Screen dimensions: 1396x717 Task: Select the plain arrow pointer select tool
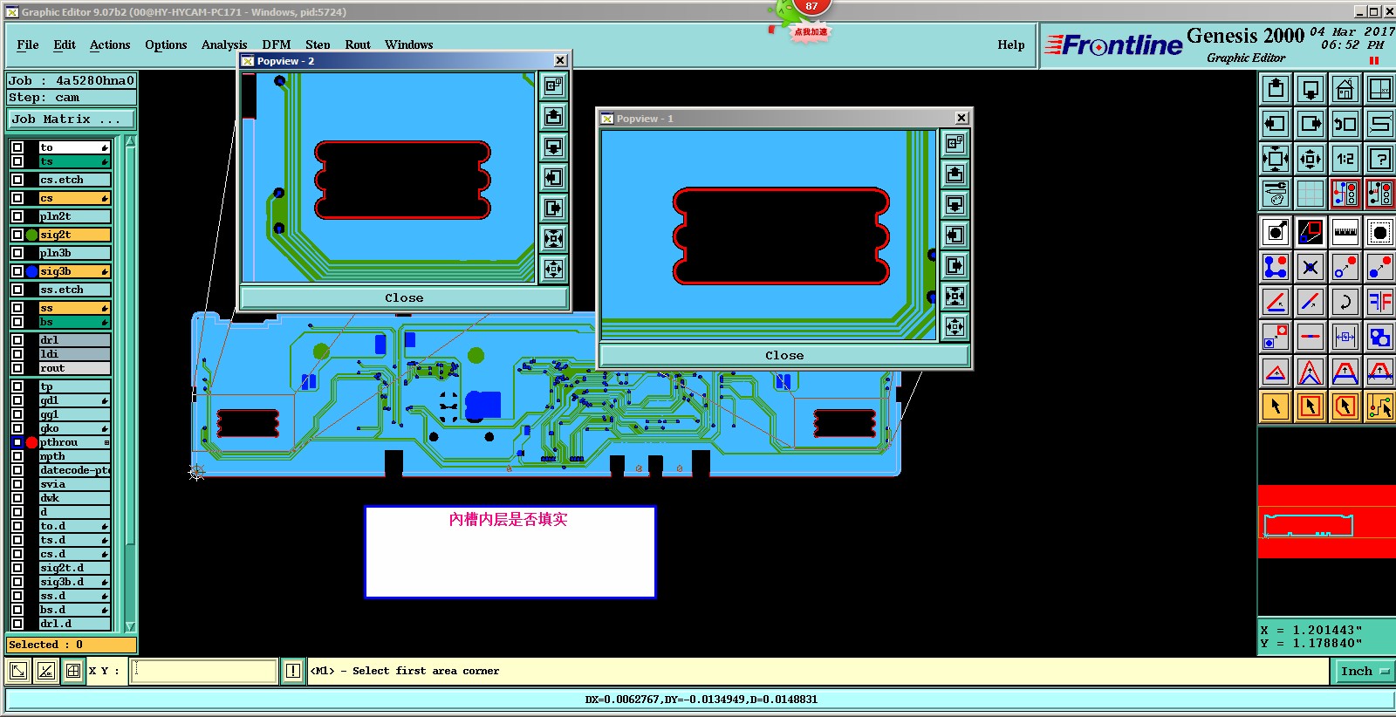[x=1276, y=406]
